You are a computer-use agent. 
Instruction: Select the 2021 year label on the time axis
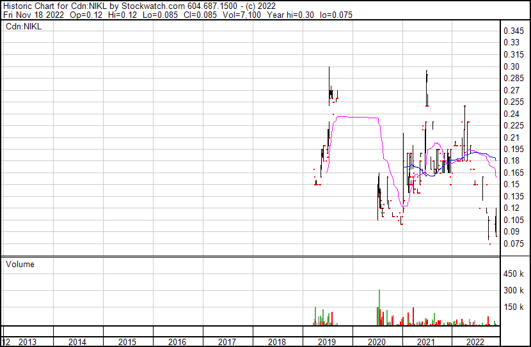(427, 342)
